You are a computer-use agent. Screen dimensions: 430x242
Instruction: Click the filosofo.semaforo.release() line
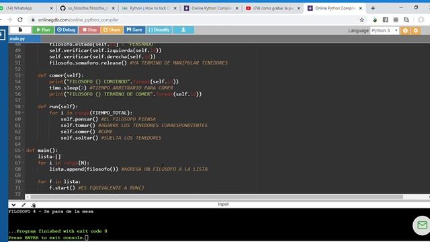(88, 63)
